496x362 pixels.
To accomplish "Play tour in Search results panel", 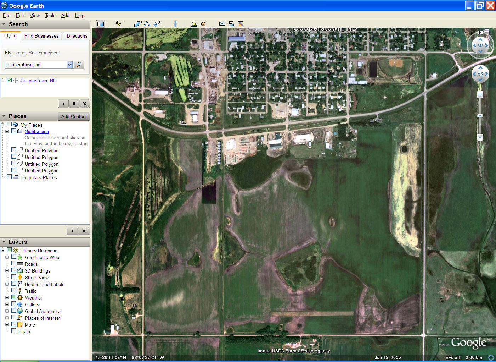I will [63, 104].
